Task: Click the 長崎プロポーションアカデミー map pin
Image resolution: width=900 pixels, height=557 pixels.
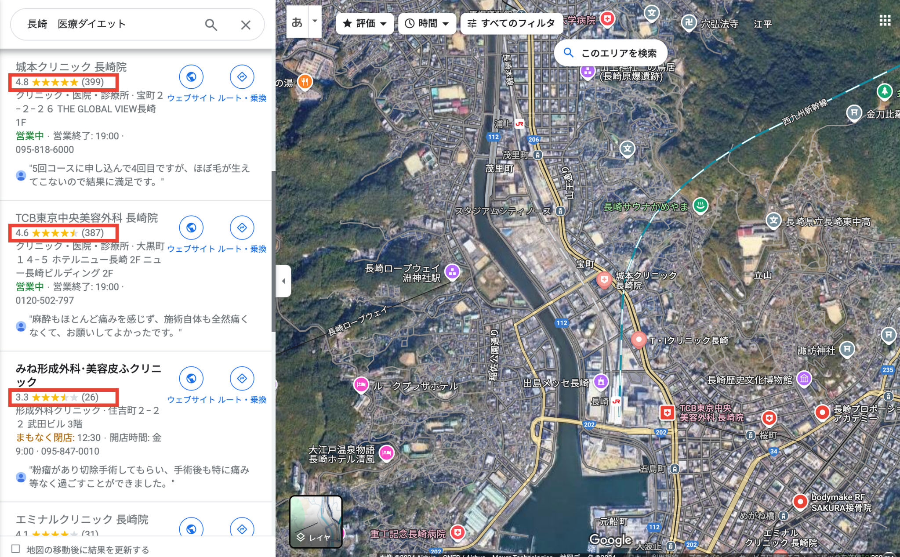Action: 822,412
